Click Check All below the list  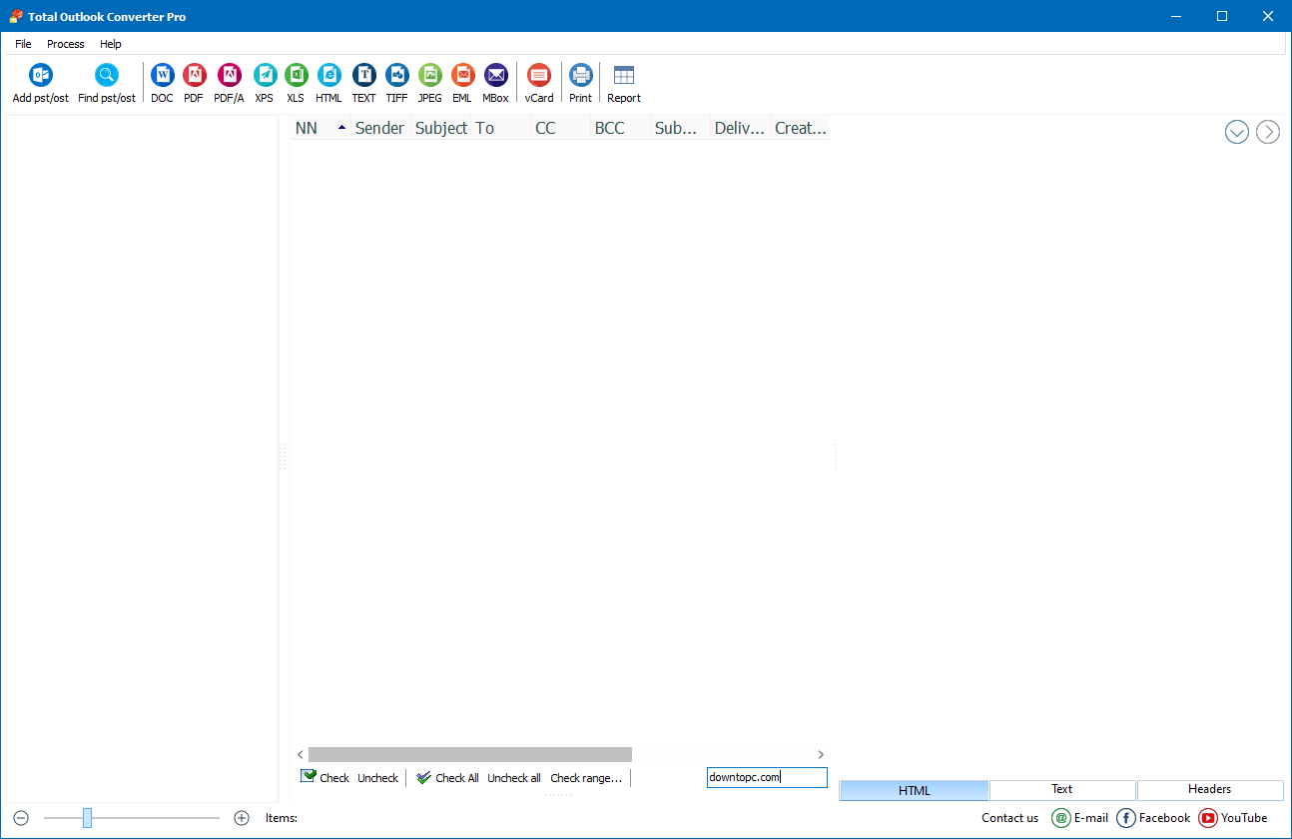click(447, 778)
